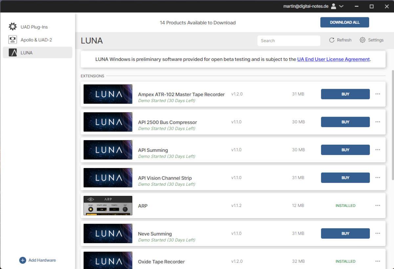Click the Add Hardware plus icon

[x=23, y=260]
